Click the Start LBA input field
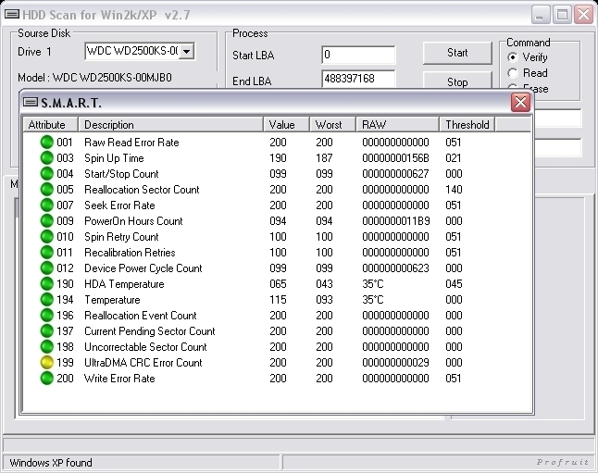Image resolution: width=598 pixels, height=473 pixels. 358,55
